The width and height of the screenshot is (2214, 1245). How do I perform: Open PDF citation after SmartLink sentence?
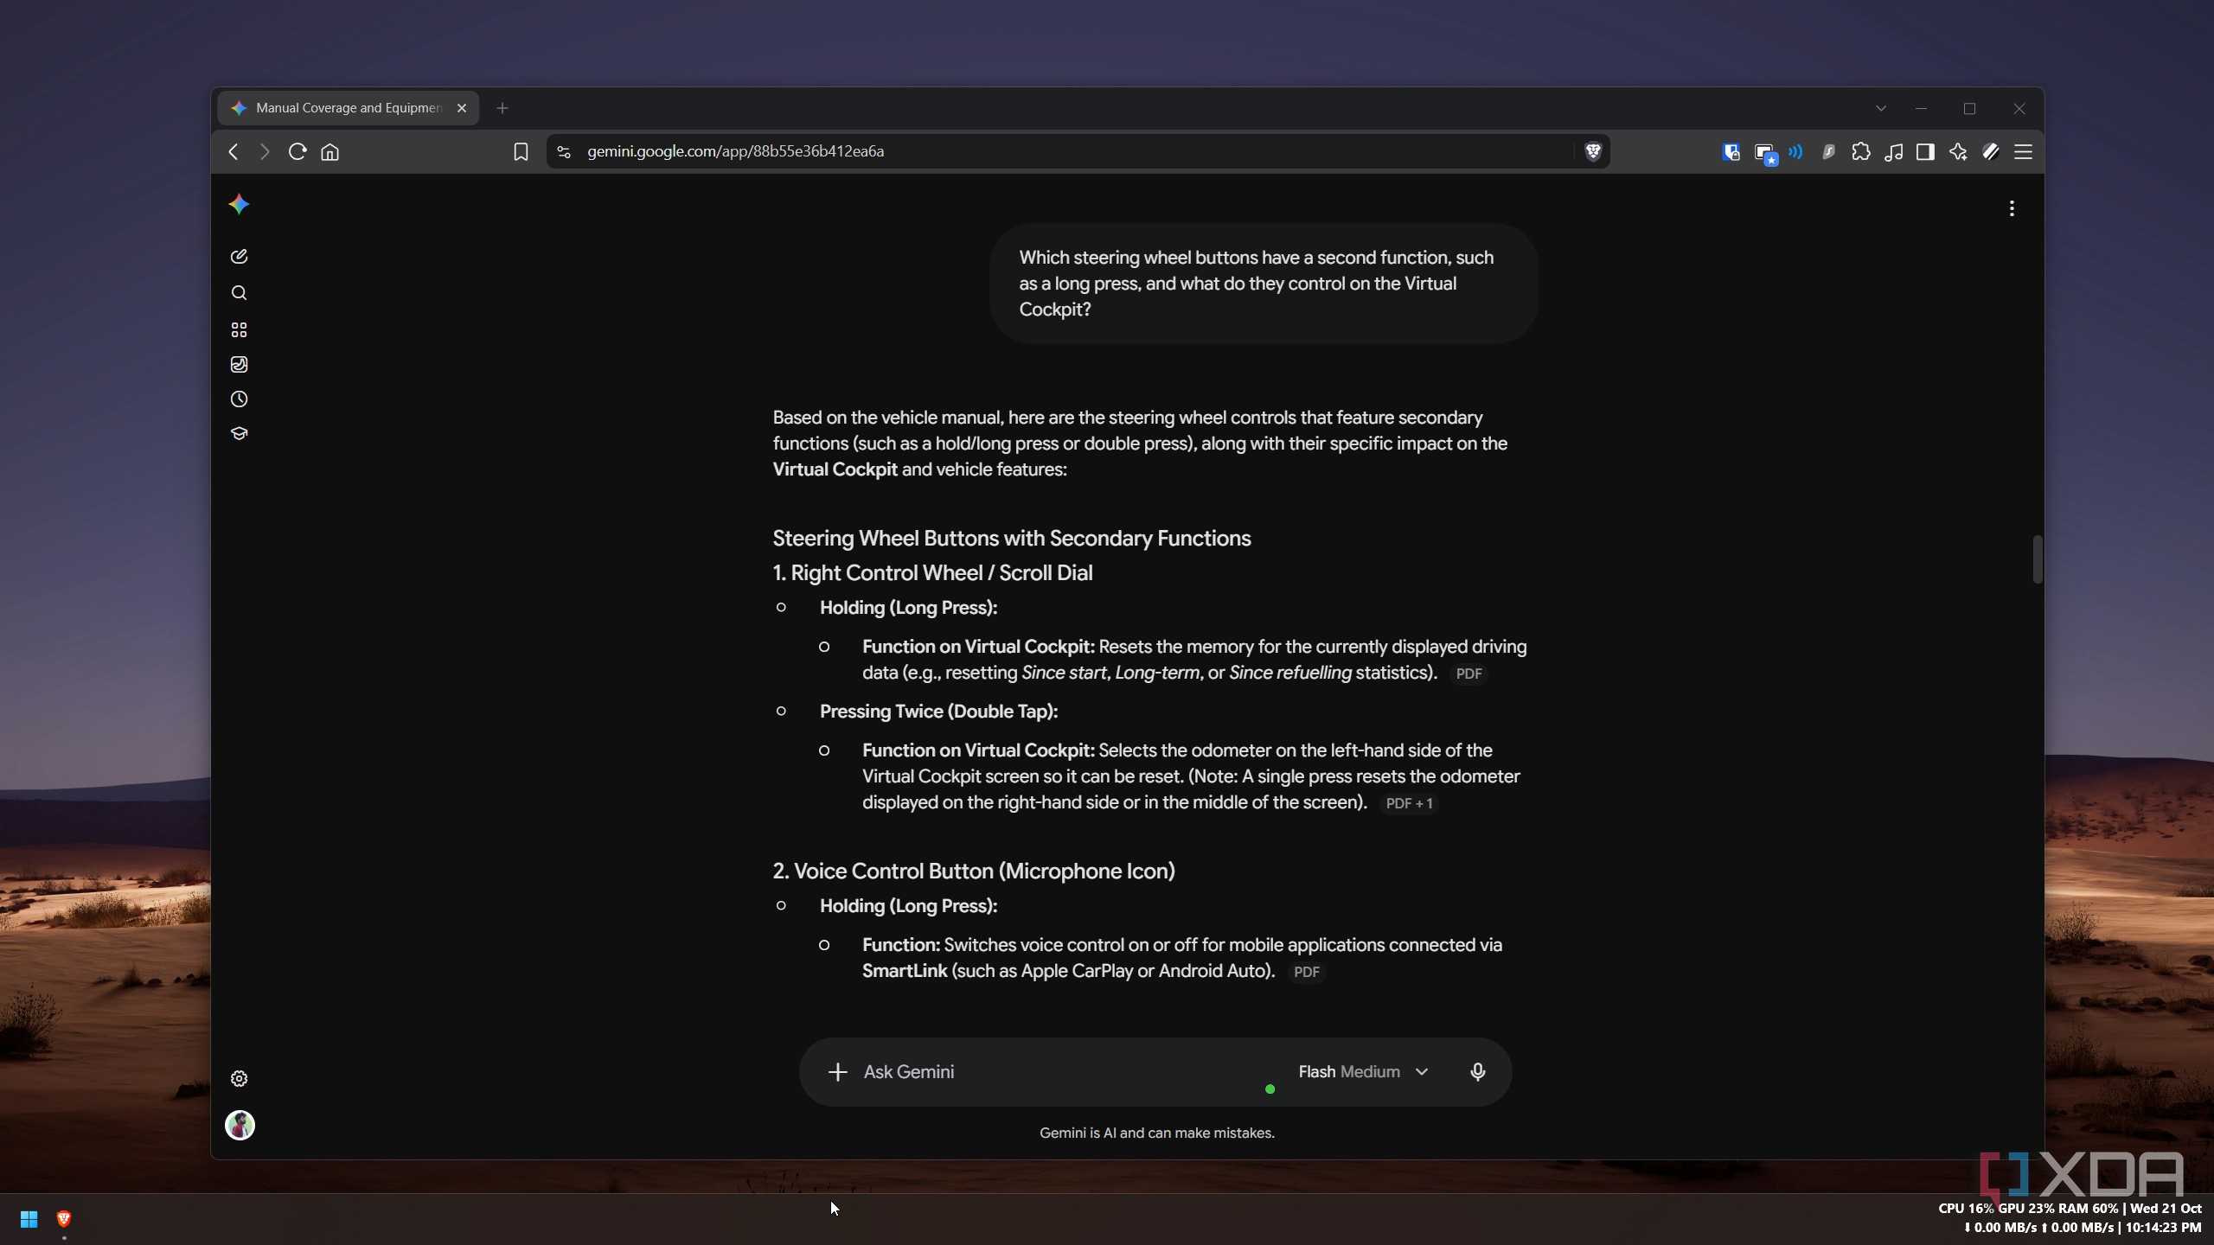1306,972
